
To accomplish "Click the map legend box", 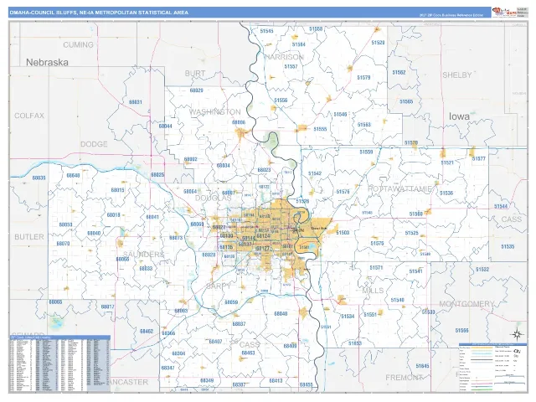I will point(493,368).
